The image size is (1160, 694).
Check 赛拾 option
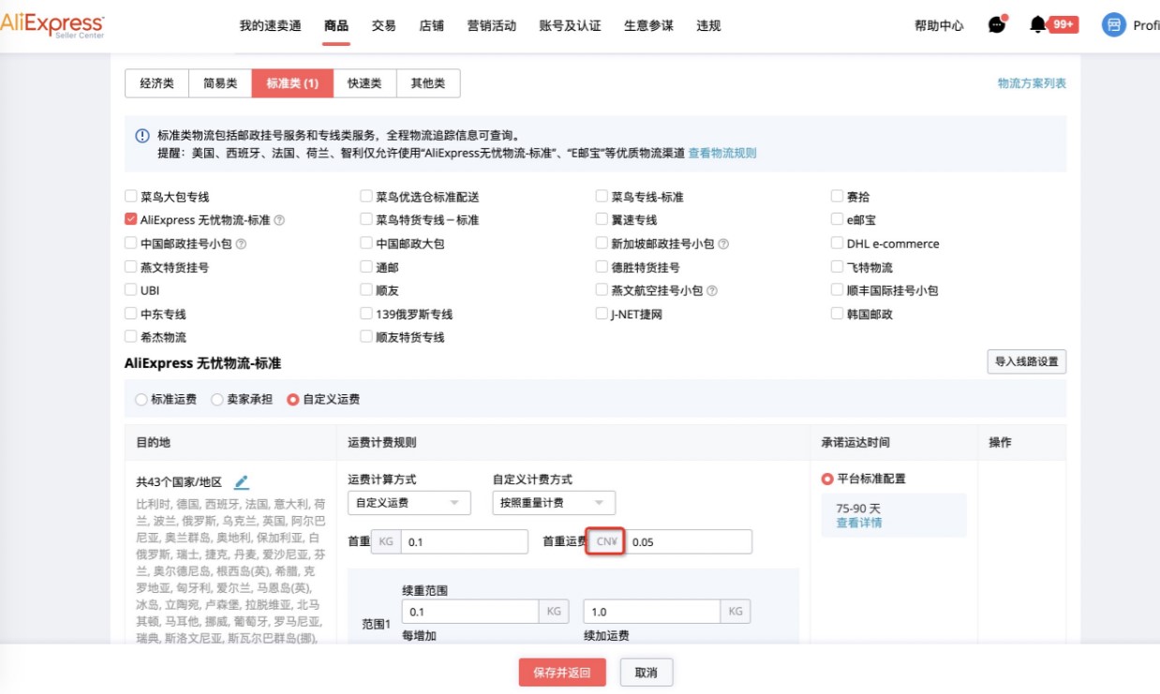(x=838, y=197)
